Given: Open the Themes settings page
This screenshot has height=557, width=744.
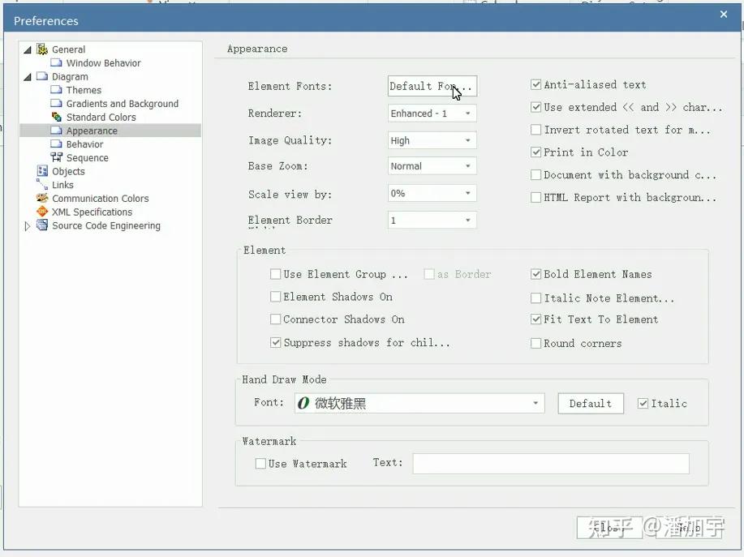Looking at the screenshot, I should coord(84,90).
